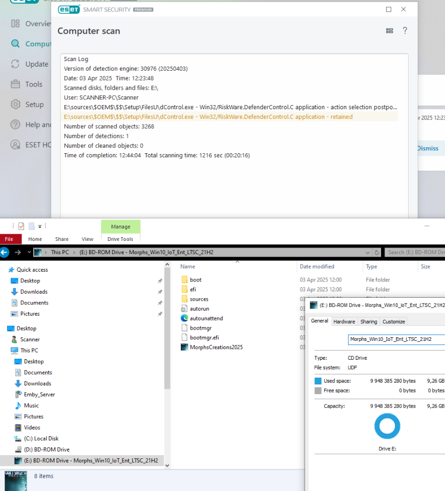Open the ESET HOME account icon
The width and height of the screenshot is (445, 491).
tap(15, 145)
